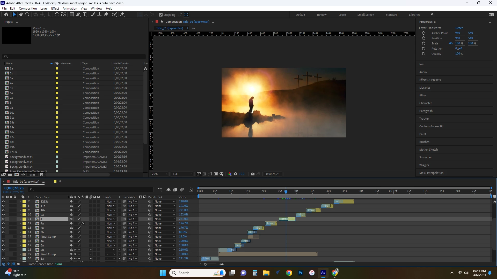Select the Eraser tool
This screenshot has width=497, height=279.
click(x=106, y=14)
